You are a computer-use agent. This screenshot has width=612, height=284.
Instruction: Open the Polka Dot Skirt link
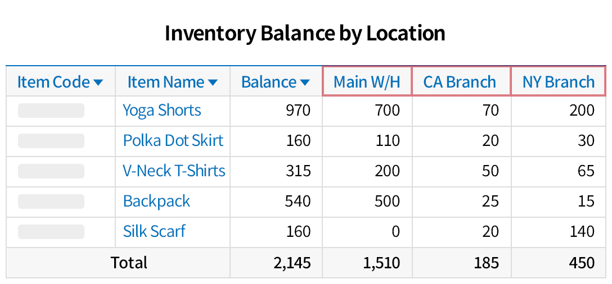coord(173,140)
